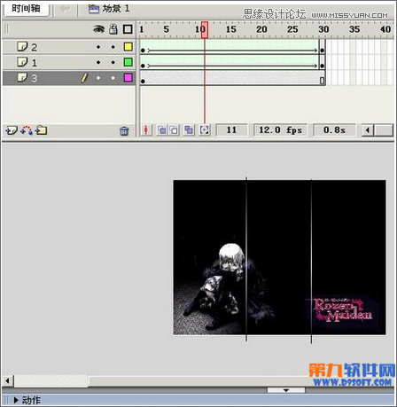Click the insert layer icon
Screen dimensions: 397x407
[x=12, y=130]
